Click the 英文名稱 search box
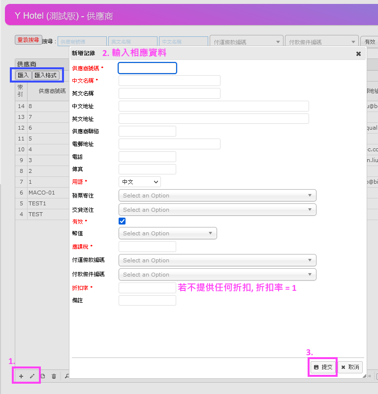The width and height of the screenshot is (378, 394). [133, 41]
